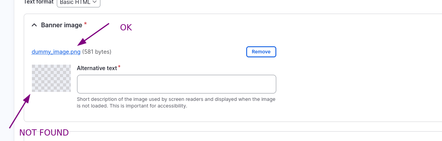
Task: Click the checkered image preview thumbnail
Action: pyautogui.click(x=51, y=78)
